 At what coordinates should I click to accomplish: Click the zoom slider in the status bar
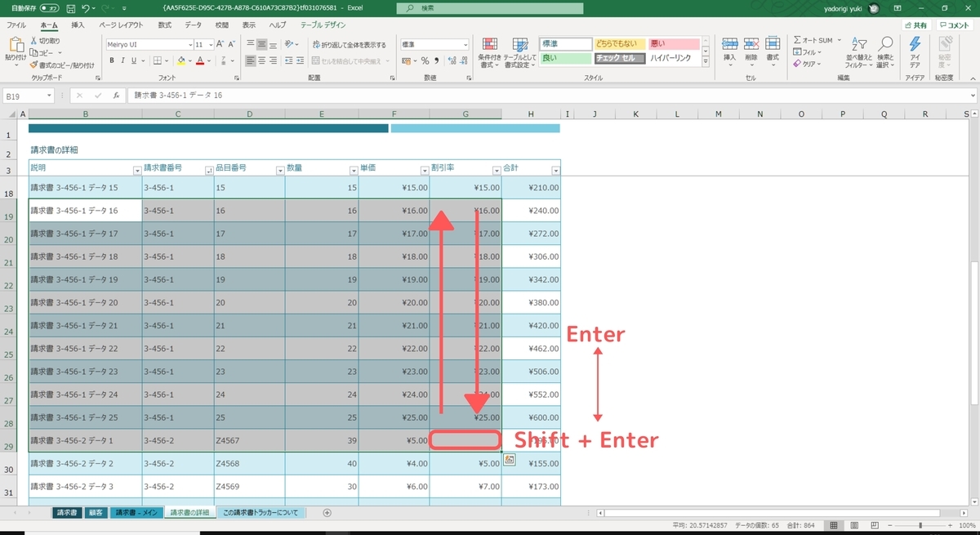(920, 525)
